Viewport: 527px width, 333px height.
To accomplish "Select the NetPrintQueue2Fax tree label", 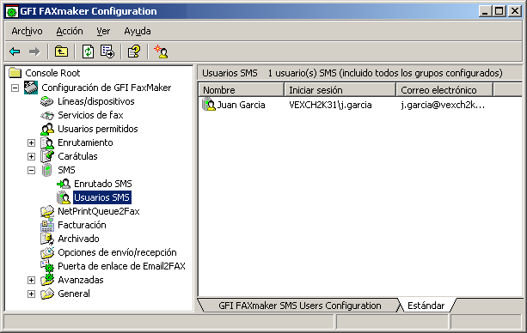I will [99, 211].
